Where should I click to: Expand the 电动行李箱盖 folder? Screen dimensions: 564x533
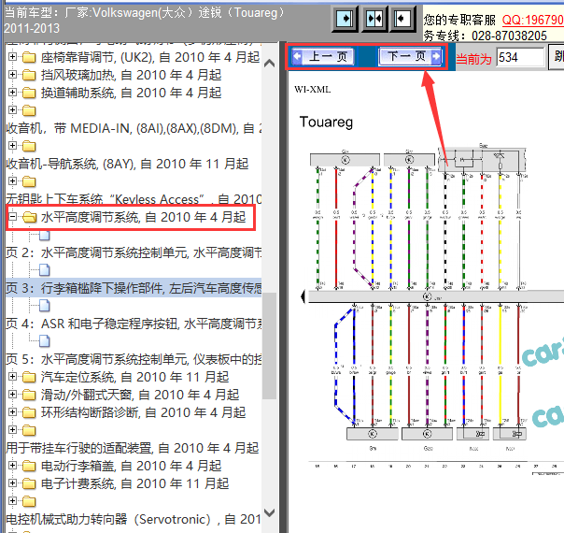coord(12,466)
